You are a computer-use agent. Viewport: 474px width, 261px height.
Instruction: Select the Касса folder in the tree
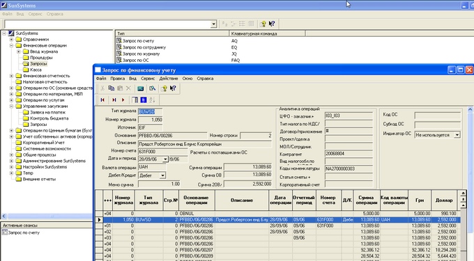pos(32,70)
